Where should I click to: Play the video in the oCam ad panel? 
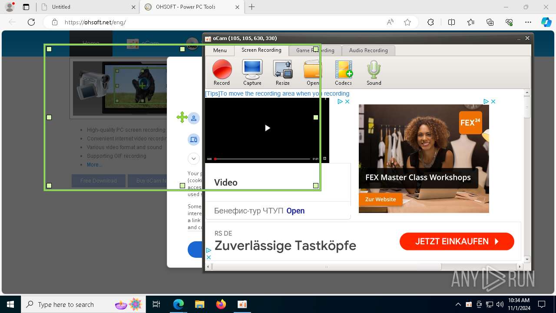pos(267,128)
